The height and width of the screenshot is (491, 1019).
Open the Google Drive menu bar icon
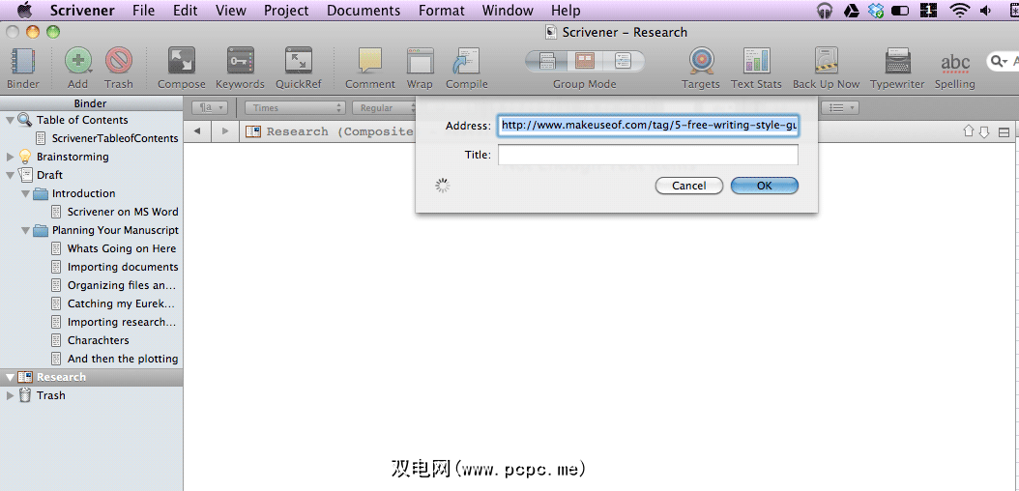pyautogui.click(x=852, y=11)
